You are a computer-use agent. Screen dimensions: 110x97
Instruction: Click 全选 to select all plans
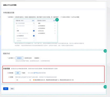pyautogui.click(x=33, y=21)
